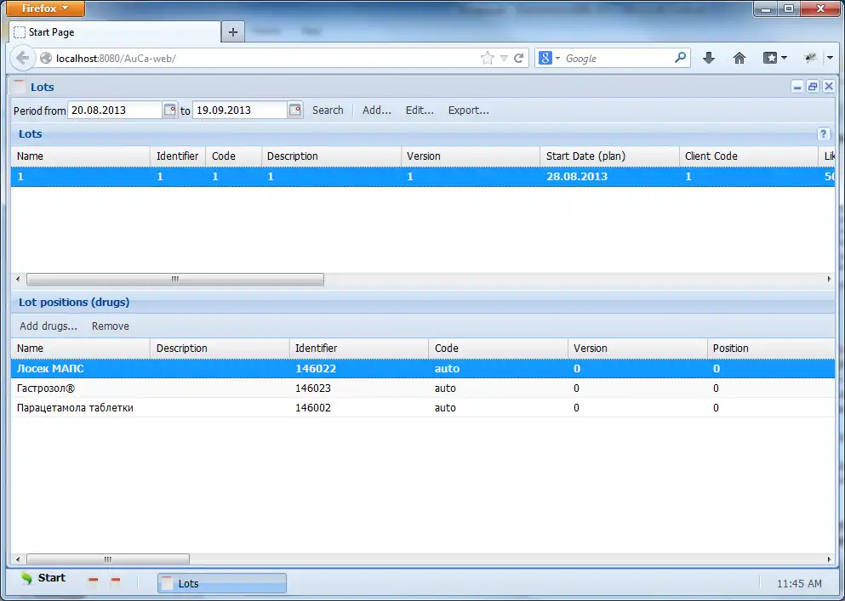The height and width of the screenshot is (601, 845).
Task: Click the Period from date field
Action: point(115,110)
